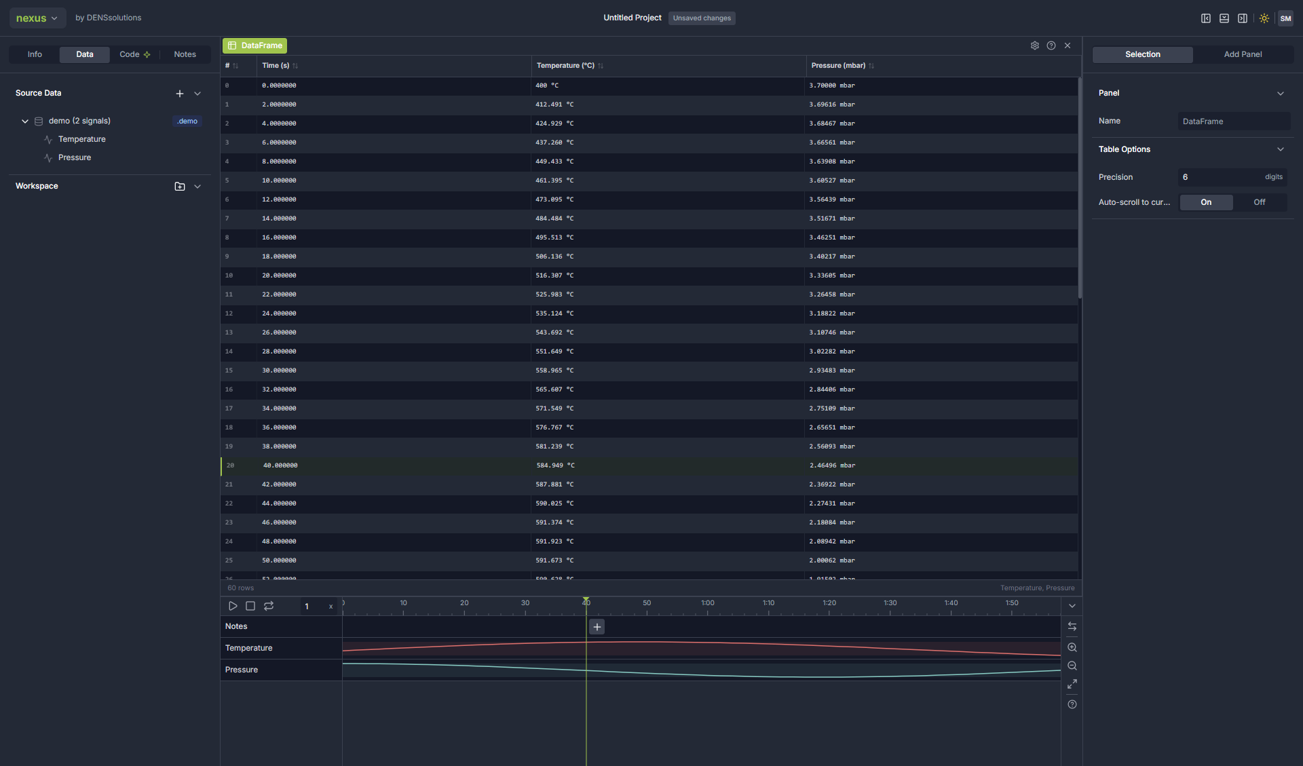The width and height of the screenshot is (1303, 766).
Task: Select the demo dataset icon
Action: click(x=39, y=121)
